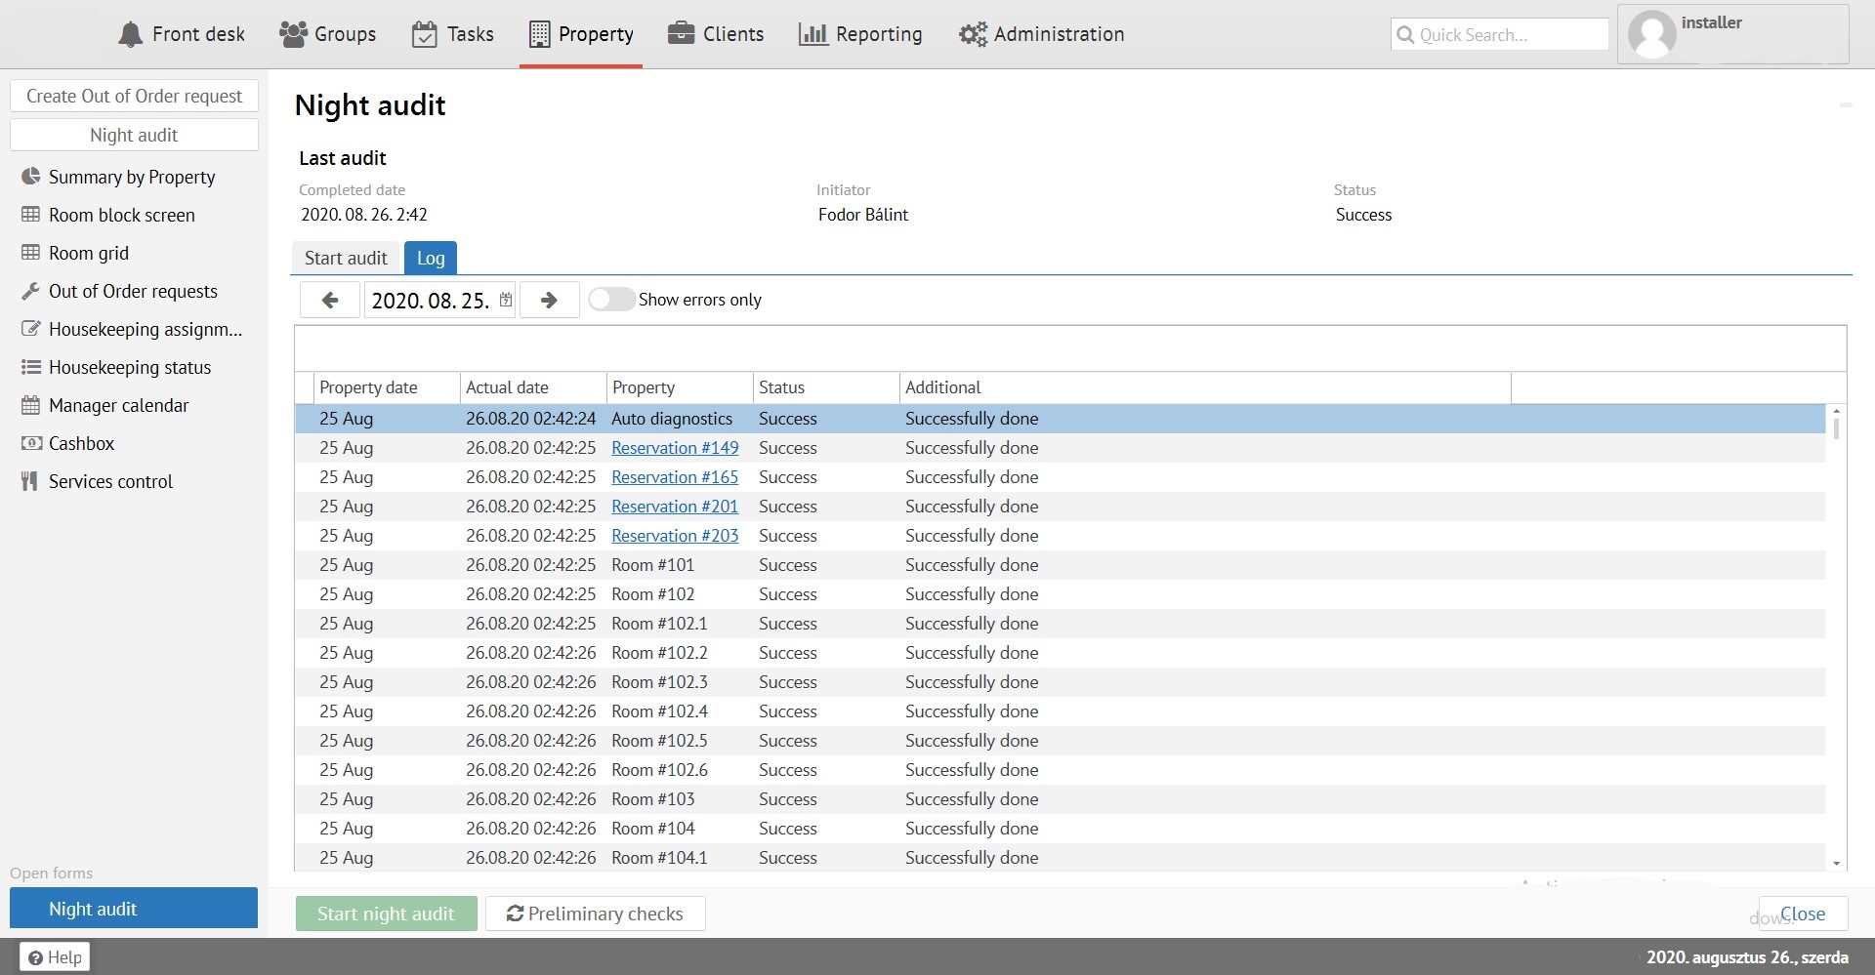Click the Cashbox icon in sidebar

(31, 443)
